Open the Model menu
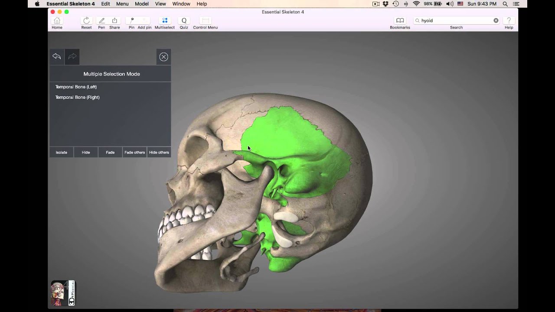This screenshot has width=555, height=312. tap(142, 4)
